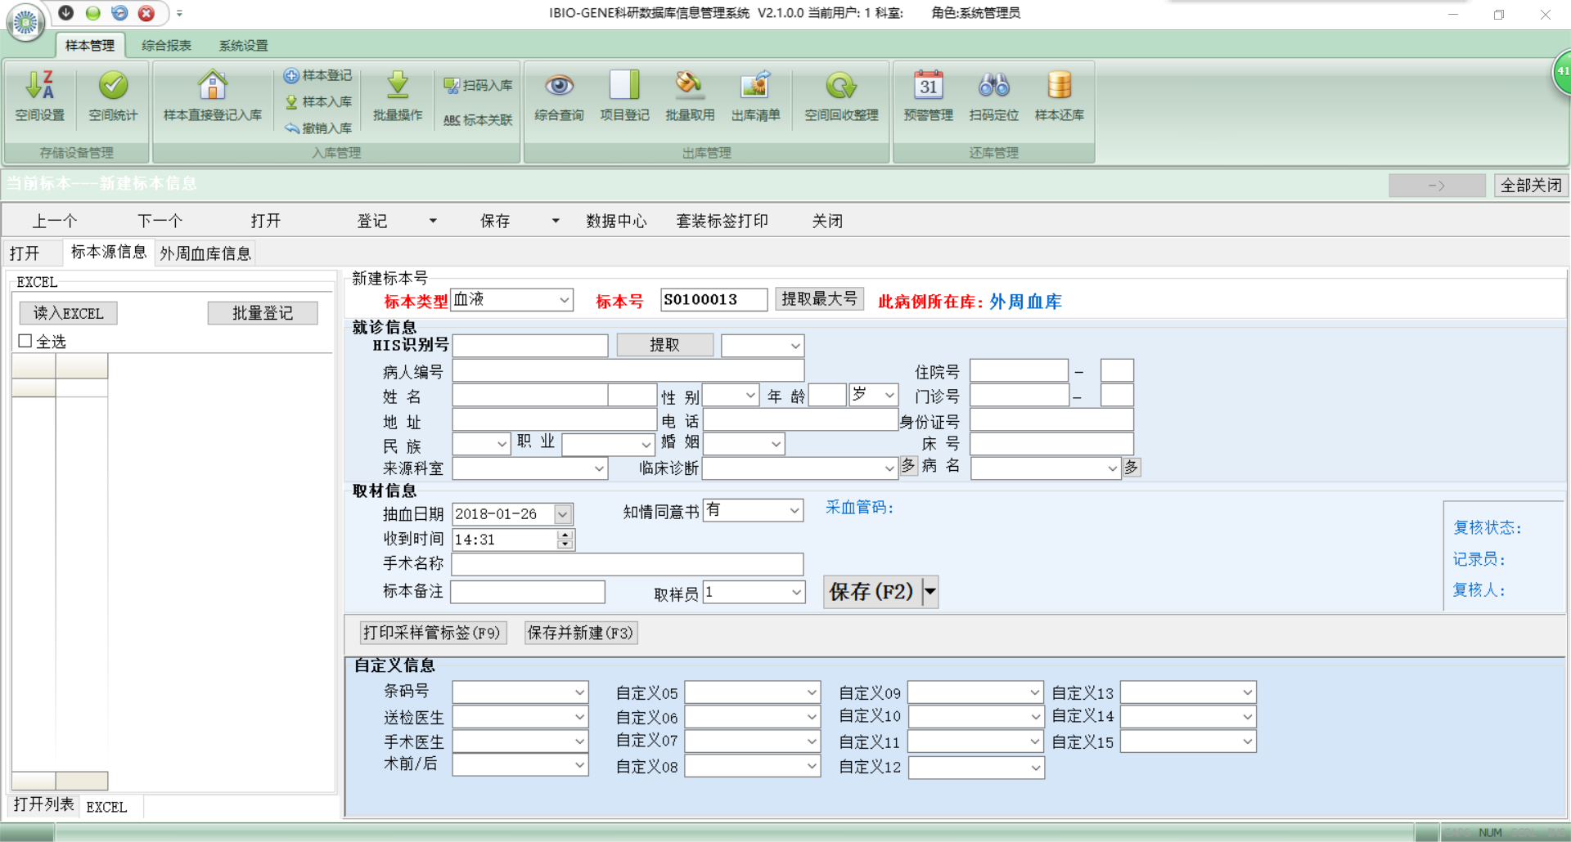Open 样本直接登记入库 house icon
The height and width of the screenshot is (842, 1571).
click(x=212, y=86)
